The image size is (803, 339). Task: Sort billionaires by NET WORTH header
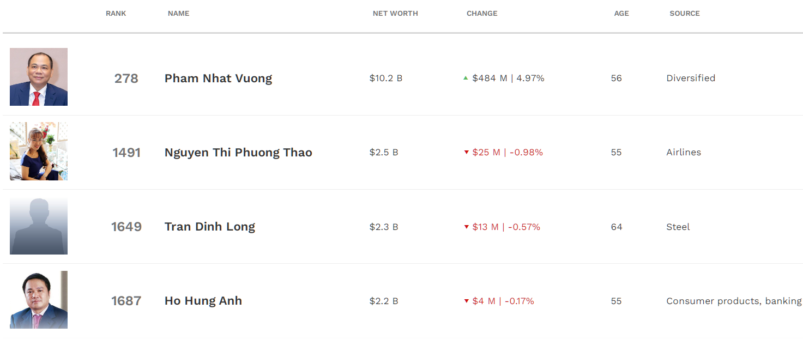(395, 13)
